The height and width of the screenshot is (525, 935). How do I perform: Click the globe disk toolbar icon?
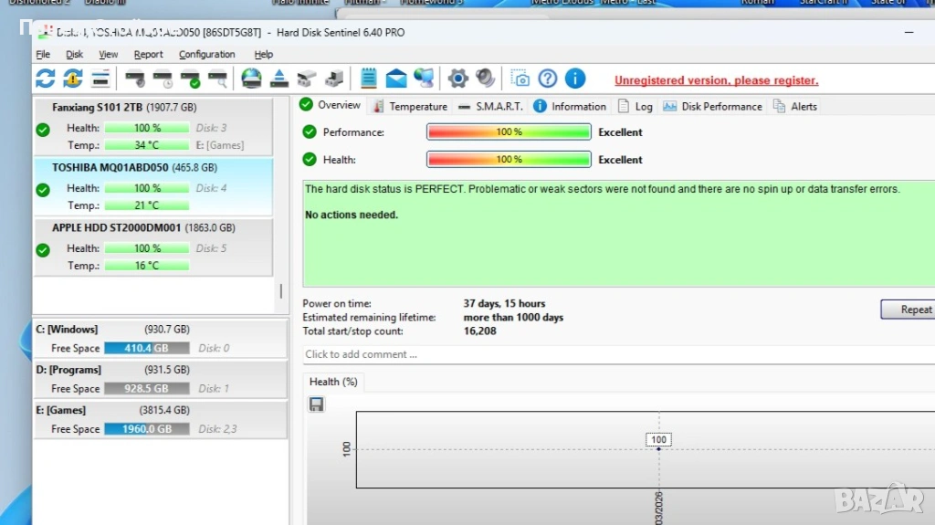tap(251, 79)
